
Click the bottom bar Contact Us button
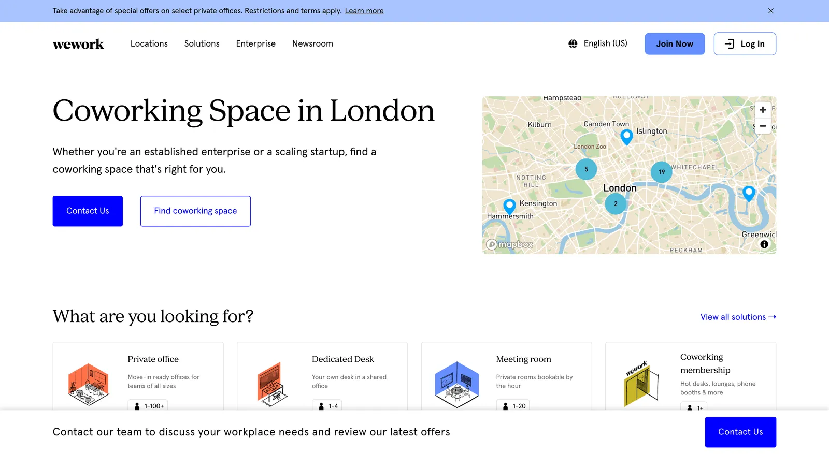[x=740, y=432]
